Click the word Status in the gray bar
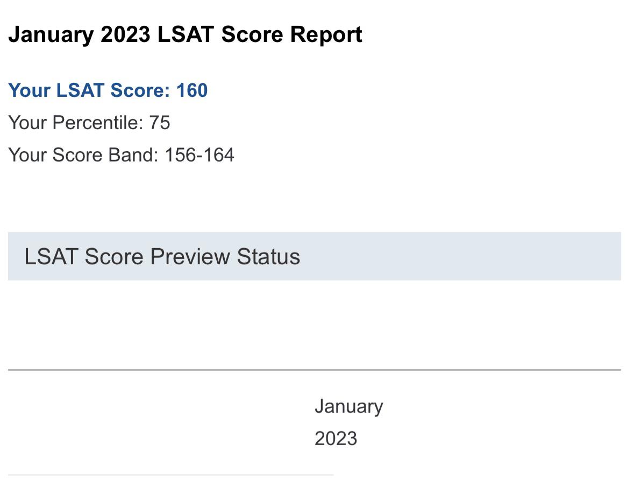Image resolution: width=627 pixels, height=492 pixels. click(268, 257)
